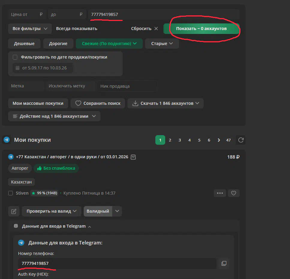Screen dimensions: 290x279
Task: Click the refresh icon next to pagination
Action: (241, 140)
